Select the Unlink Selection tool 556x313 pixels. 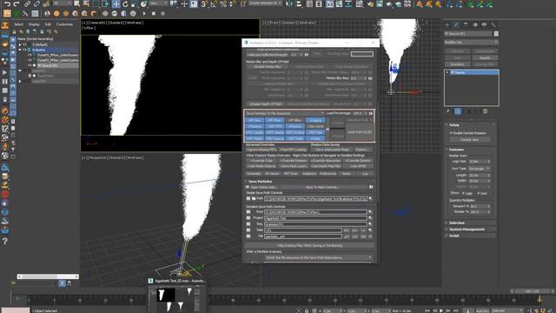pyautogui.click(x=36, y=3)
